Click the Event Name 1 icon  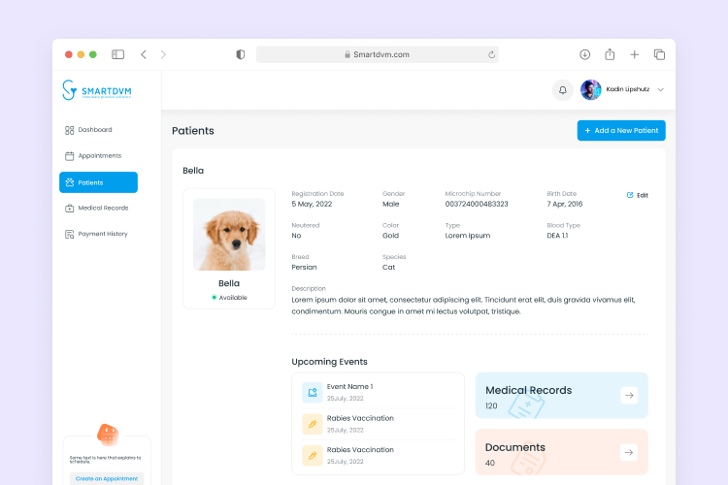pos(312,392)
